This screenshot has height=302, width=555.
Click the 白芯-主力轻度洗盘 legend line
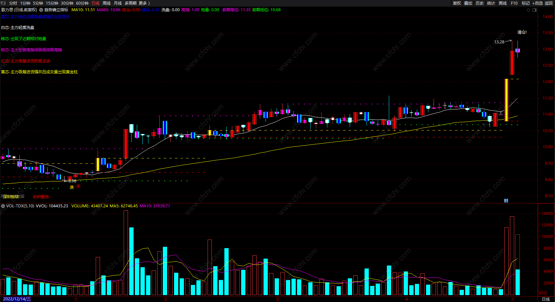click(18, 28)
